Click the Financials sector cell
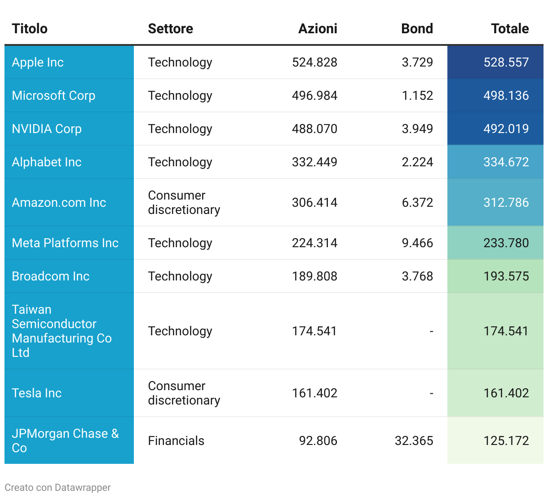The image size is (548, 498). point(176,441)
